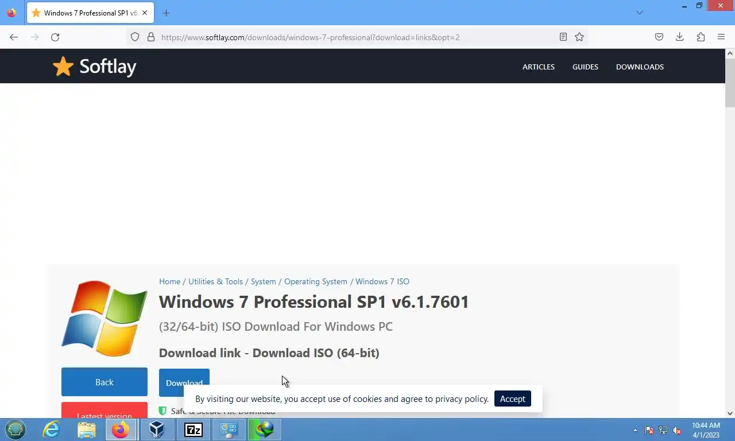Open the Firefox hamburger menu
The height and width of the screenshot is (441, 735).
pos(721,37)
